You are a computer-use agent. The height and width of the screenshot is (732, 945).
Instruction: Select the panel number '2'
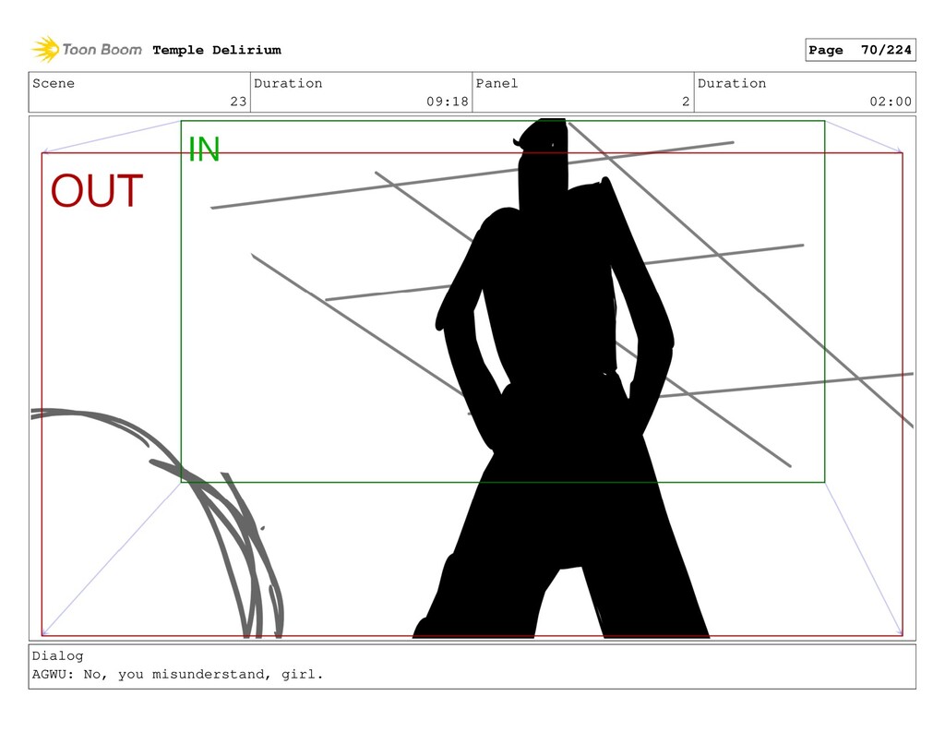686,102
